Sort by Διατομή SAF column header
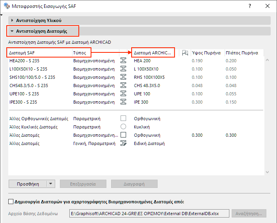277x223 pixels. click(x=40, y=53)
